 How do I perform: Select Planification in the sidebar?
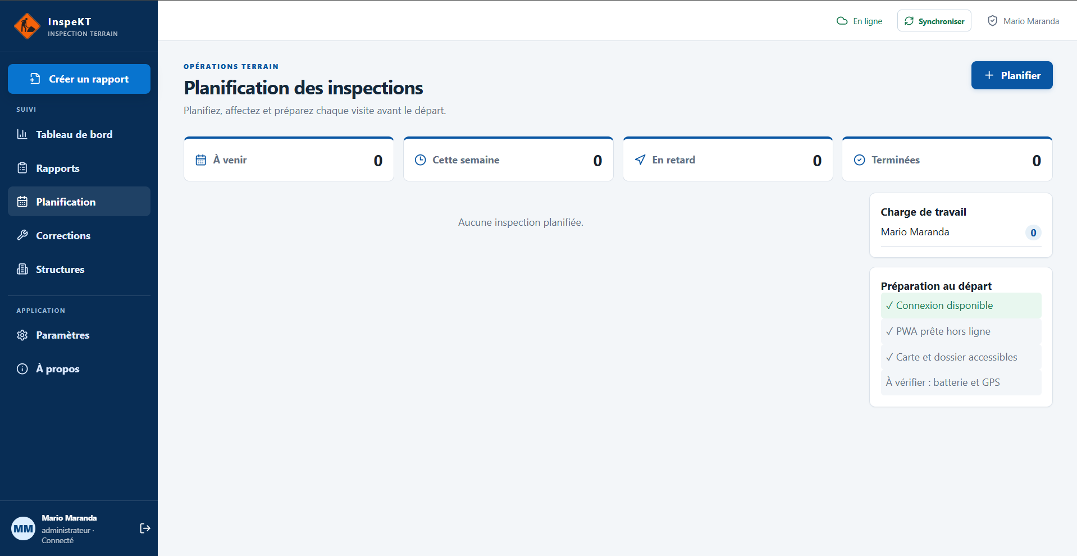coord(79,202)
